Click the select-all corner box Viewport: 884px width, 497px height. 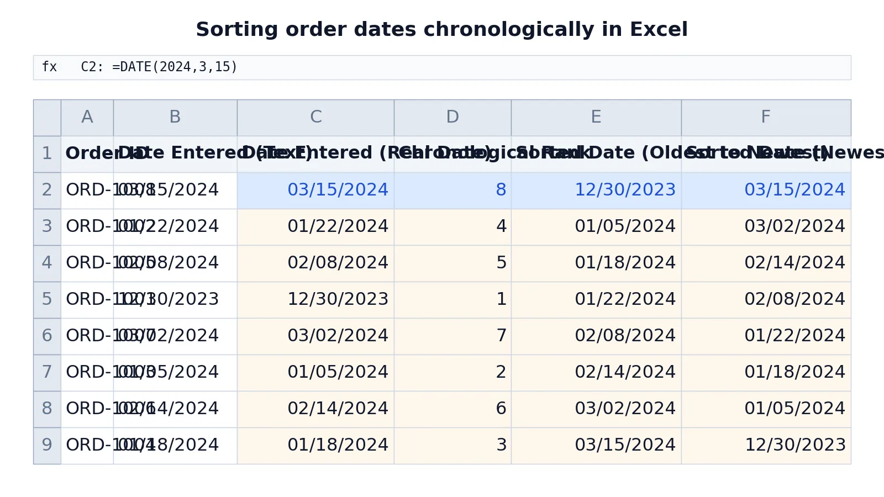coord(47,118)
